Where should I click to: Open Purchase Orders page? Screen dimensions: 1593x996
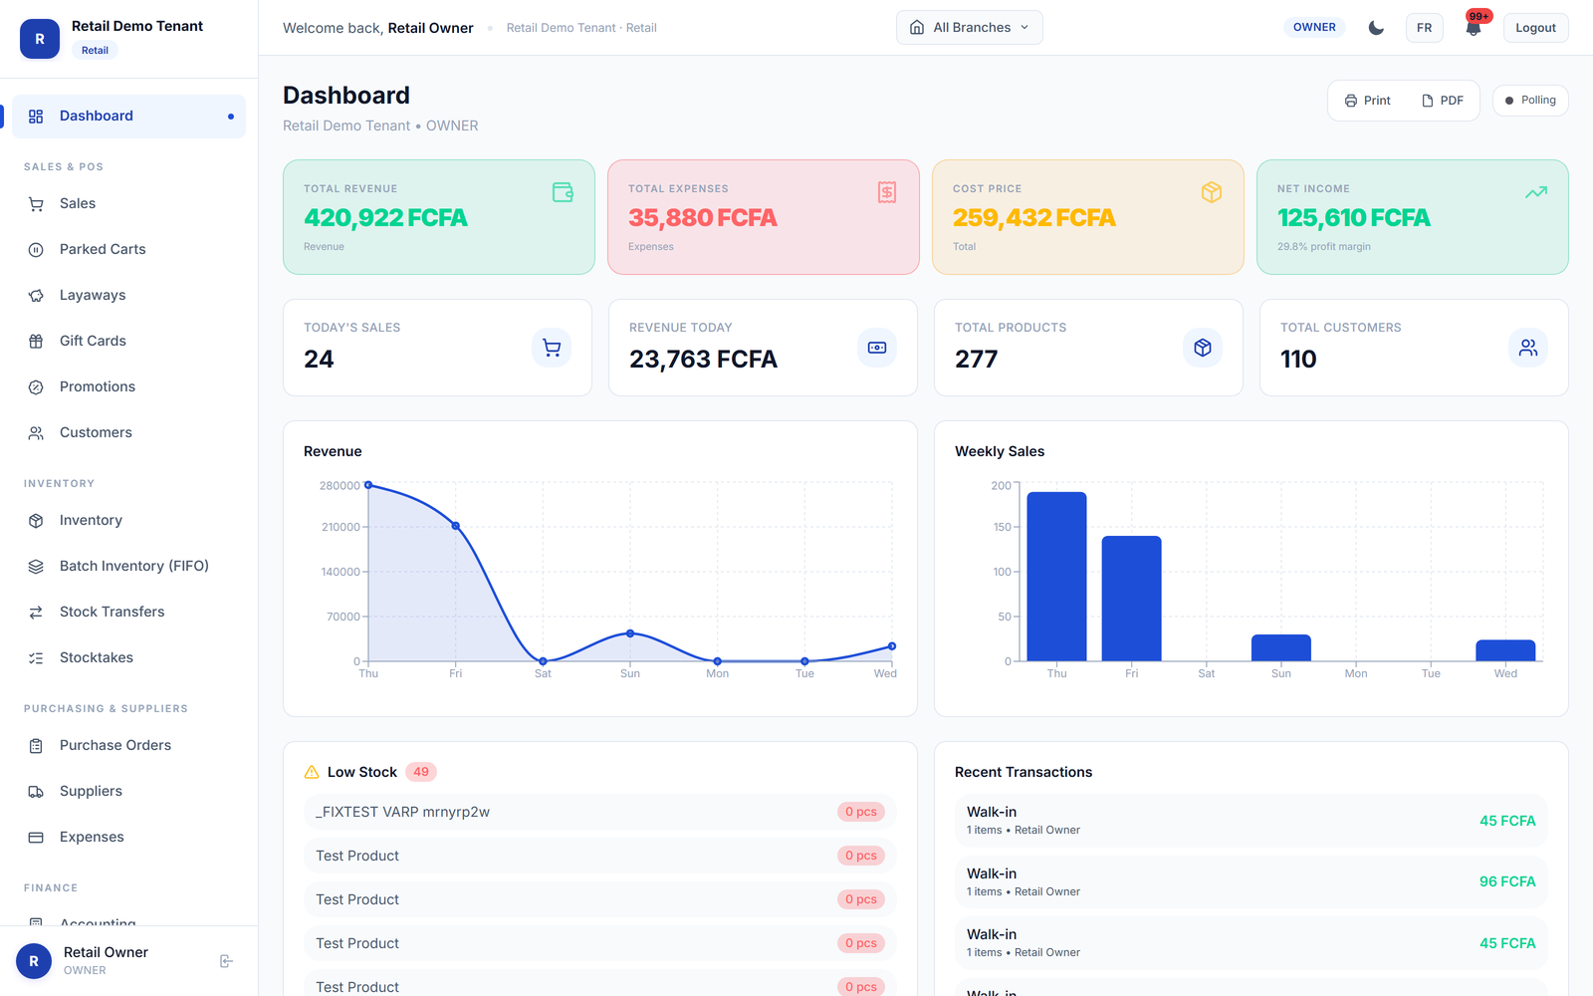tap(128, 746)
